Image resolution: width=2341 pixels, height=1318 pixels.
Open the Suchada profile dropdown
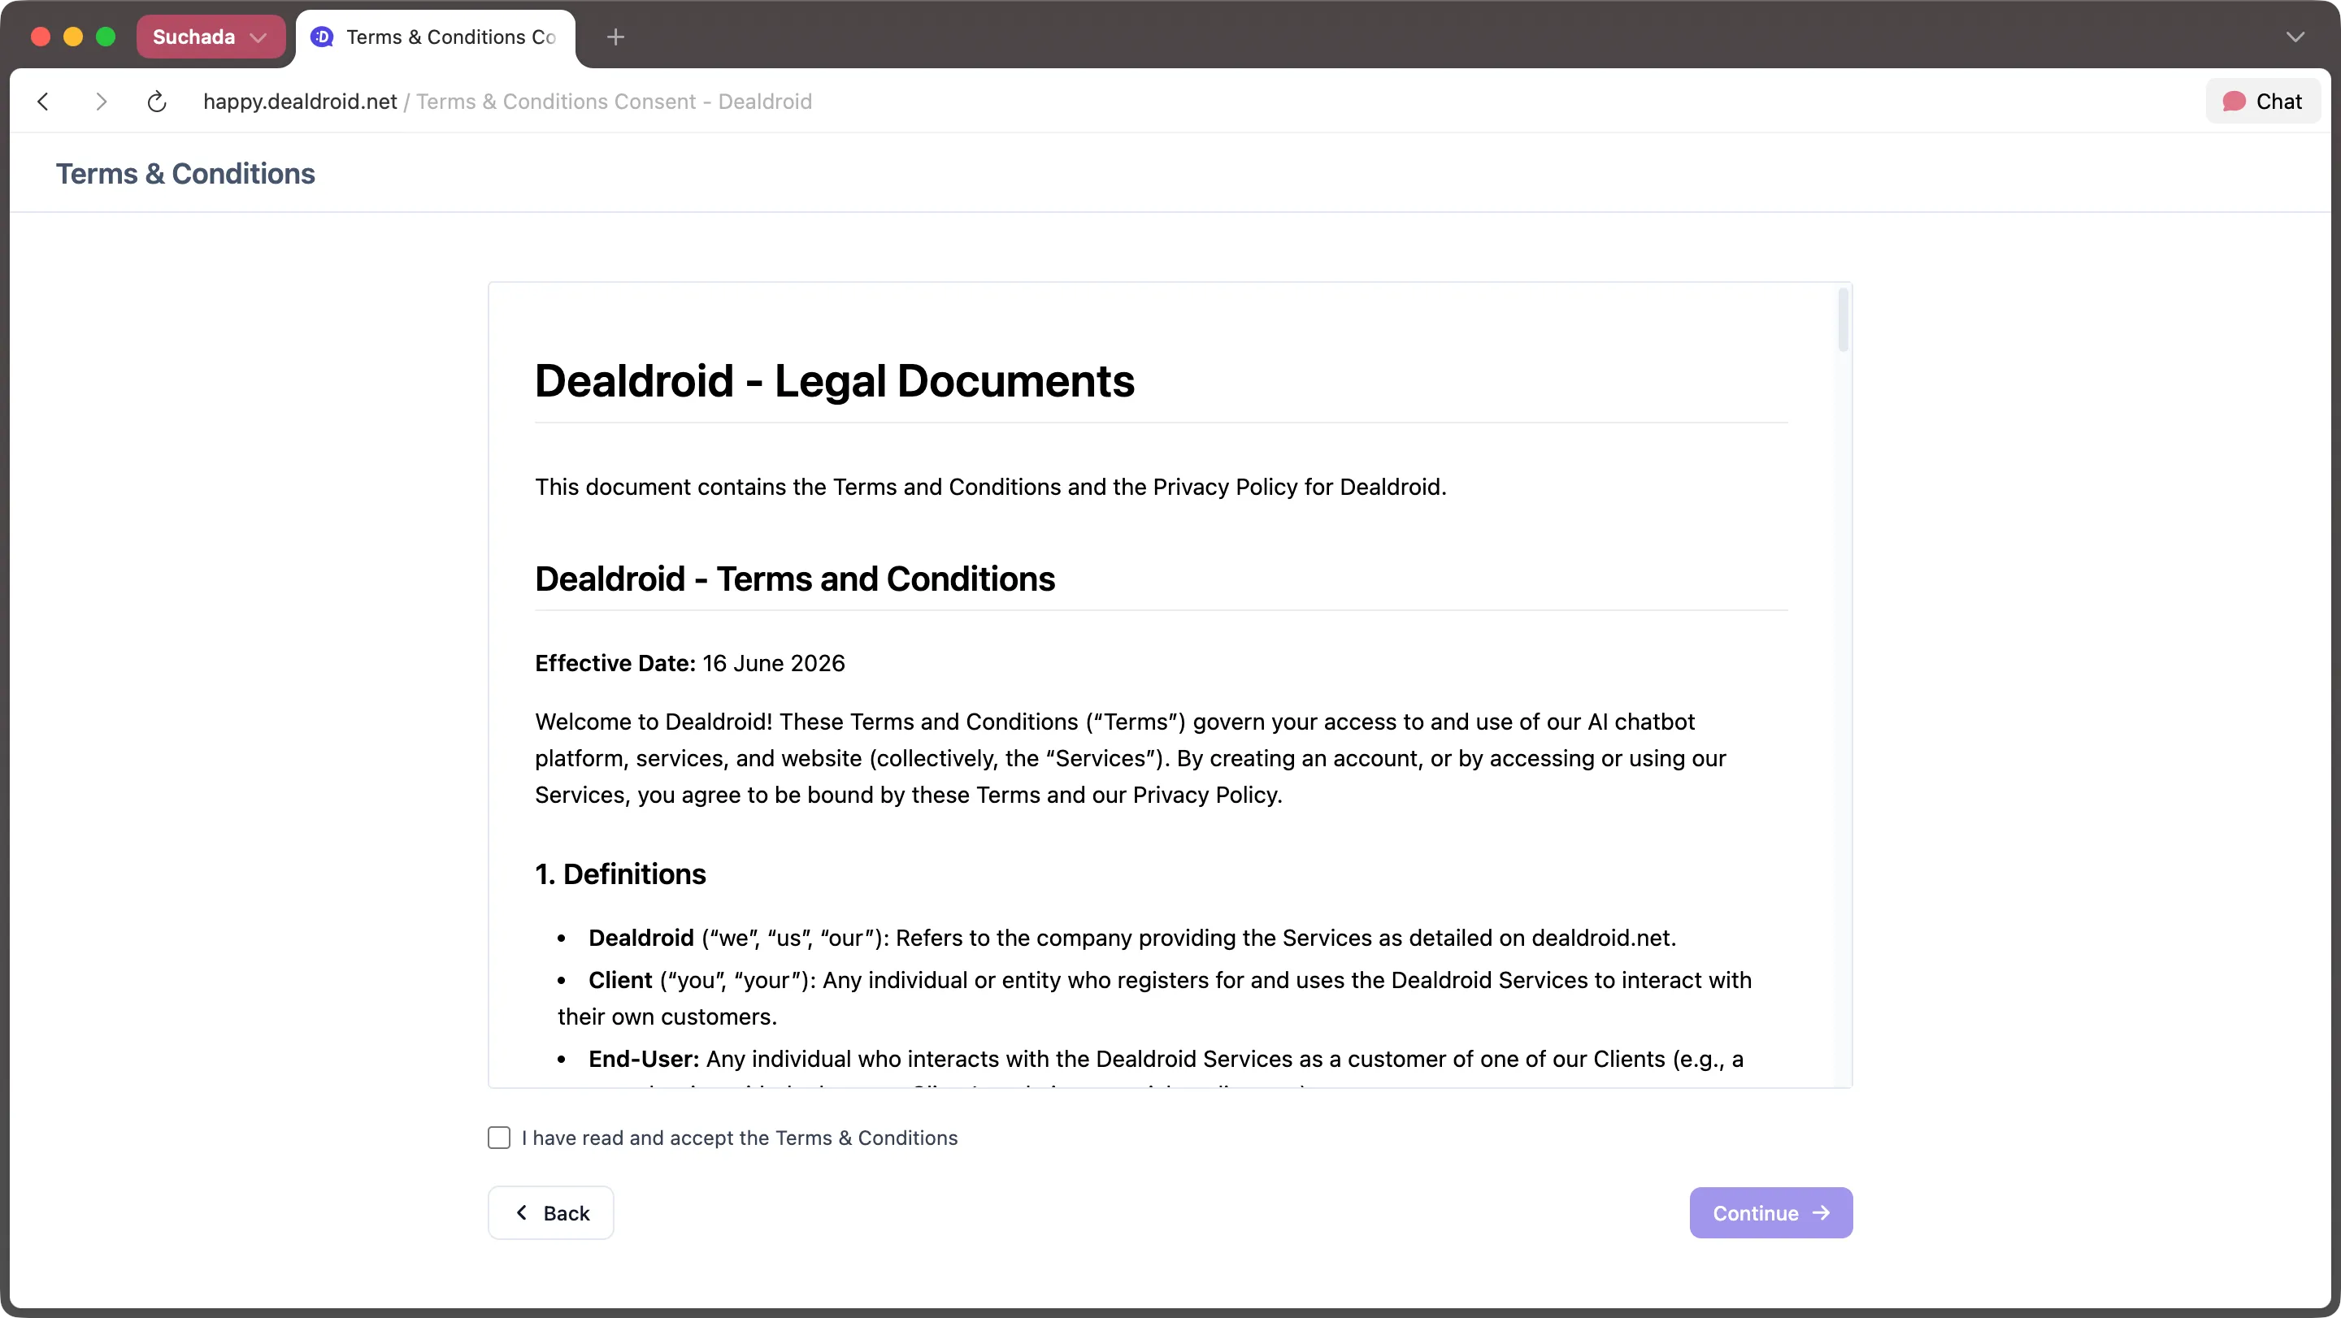(211, 37)
